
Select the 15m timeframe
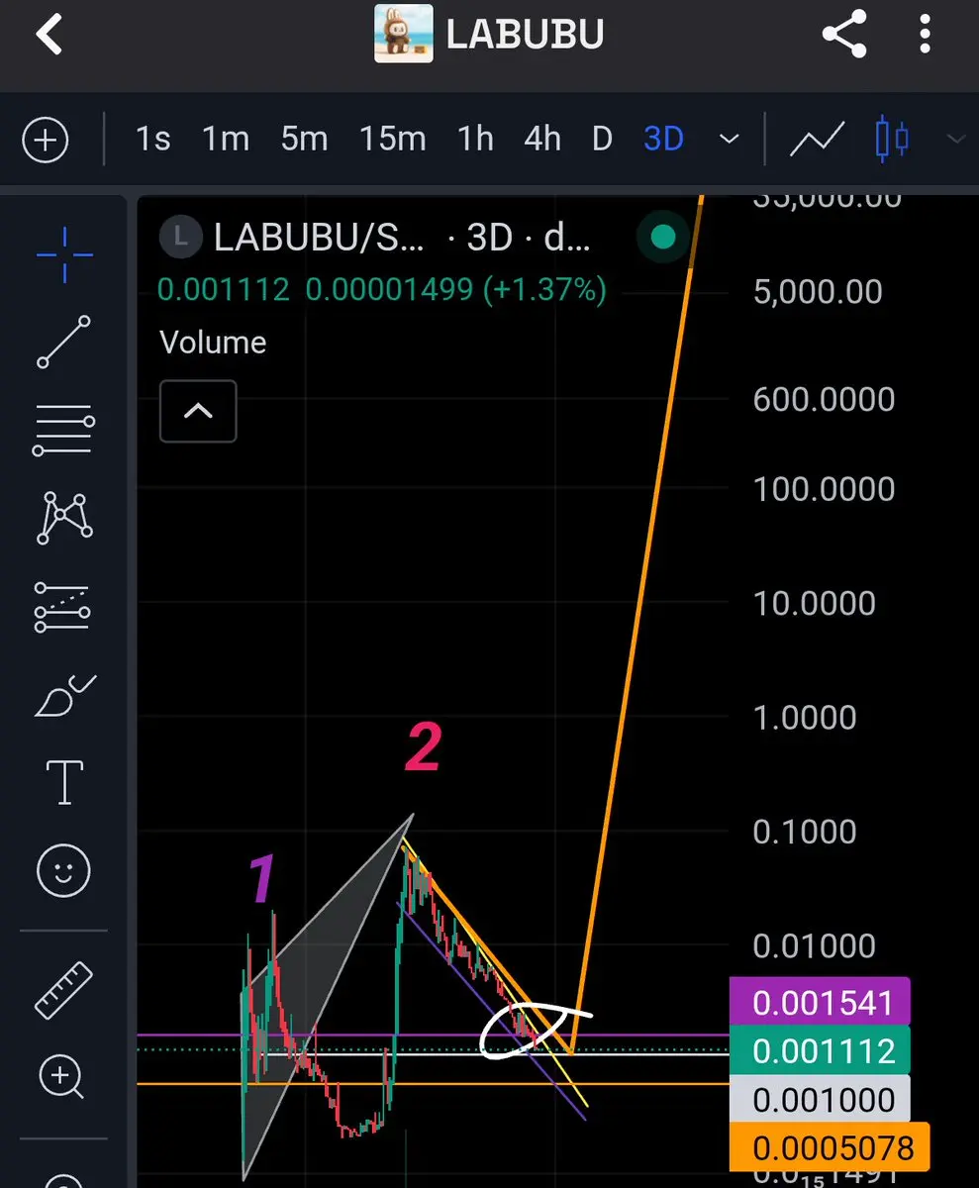click(x=393, y=140)
